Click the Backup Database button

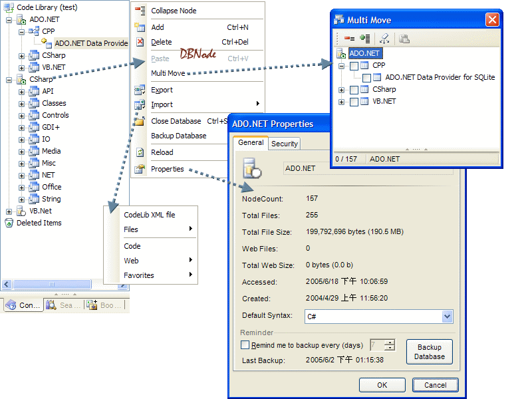(430, 352)
